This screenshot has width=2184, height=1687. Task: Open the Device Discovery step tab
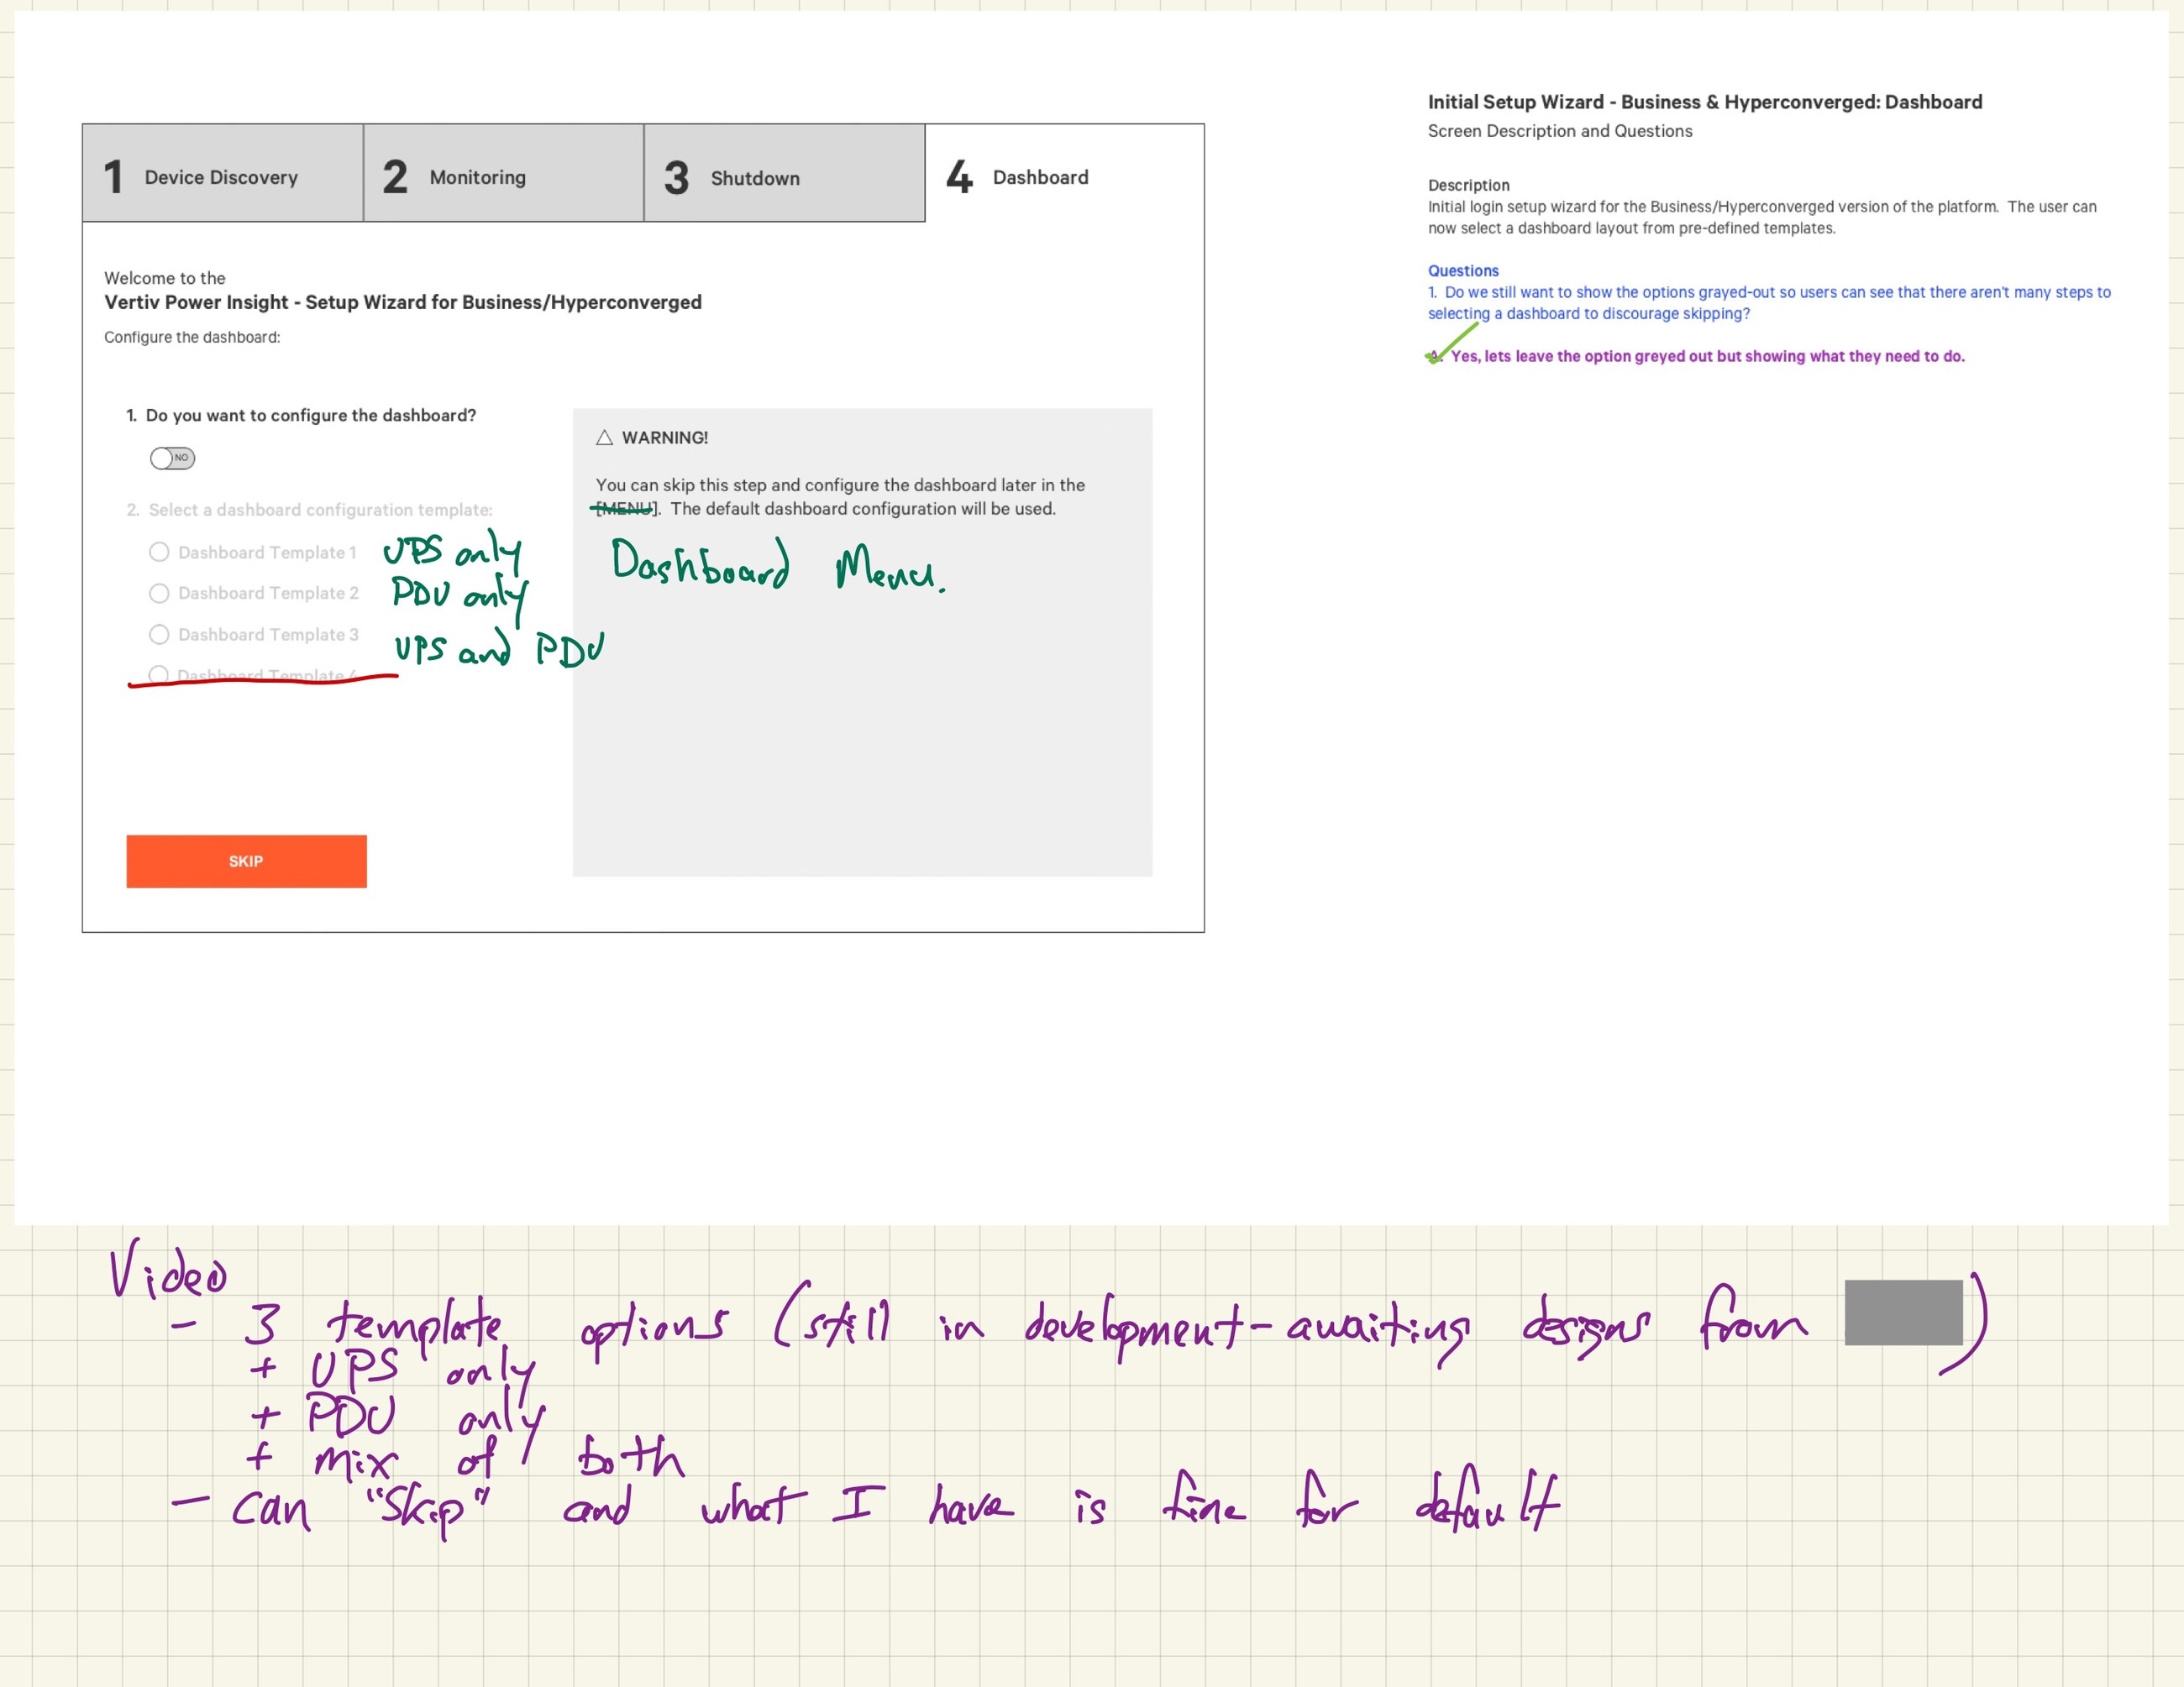coord(222,174)
